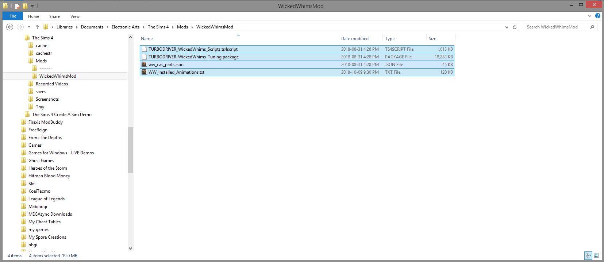This screenshot has height=262, width=604.
Task: Click the Back navigation arrow
Action: point(10,27)
